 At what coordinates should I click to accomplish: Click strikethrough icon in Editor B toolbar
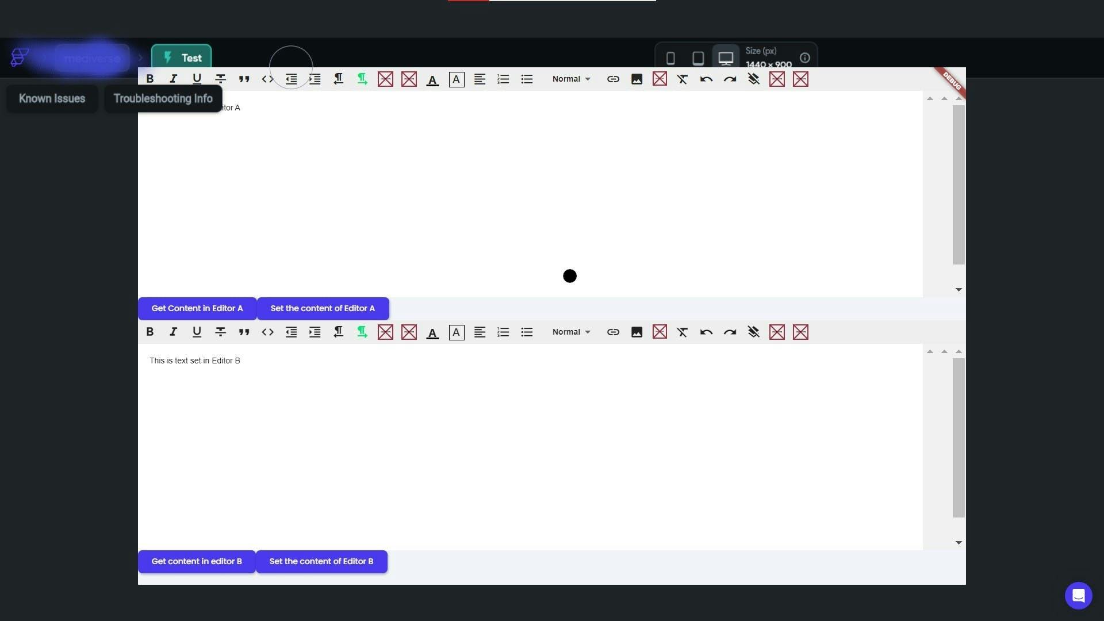point(220,332)
